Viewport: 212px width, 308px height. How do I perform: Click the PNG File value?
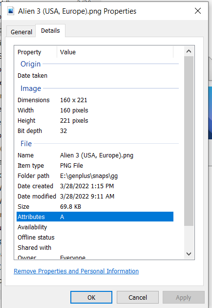[x=71, y=165]
